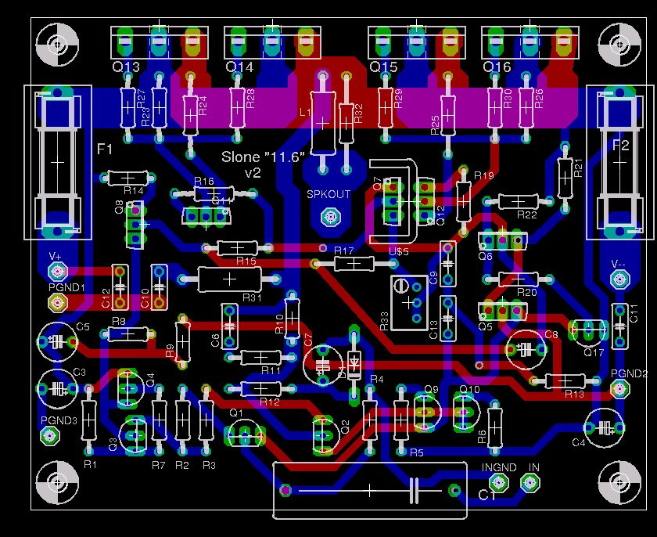The image size is (657, 537).
Task: Select the large C1 capacitor
Action: coord(369,491)
